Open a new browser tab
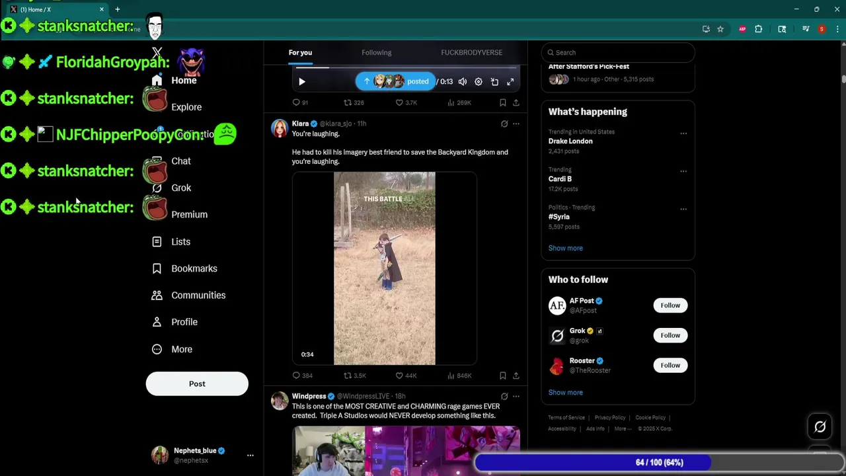The width and height of the screenshot is (846, 476). pyautogui.click(x=117, y=9)
